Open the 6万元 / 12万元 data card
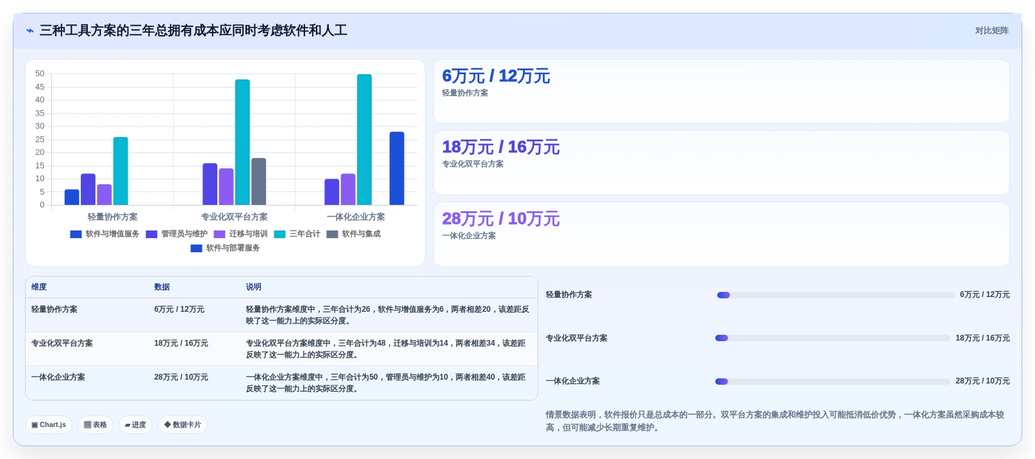The height and width of the screenshot is (459, 1035). click(722, 92)
